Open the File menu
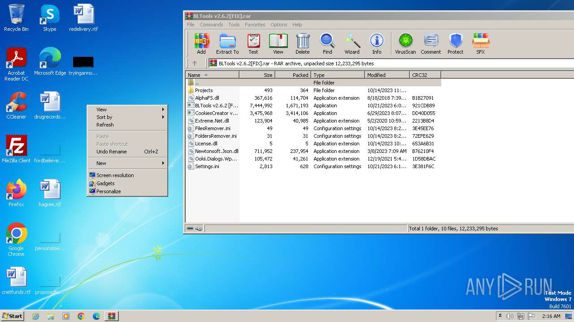This screenshot has height=322, width=574. [x=191, y=25]
